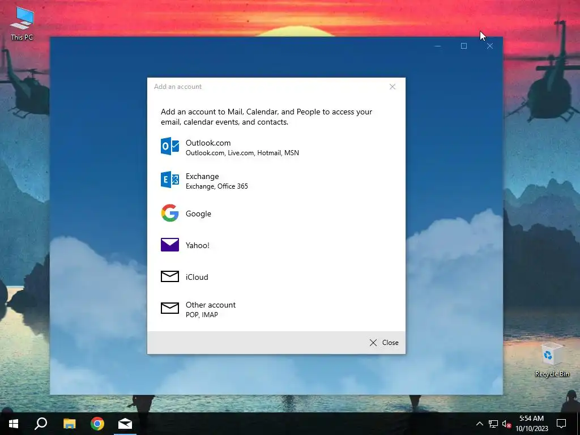This screenshot has height=435, width=580.
Task: Click 'Exchange, Office 365' subtitle
Action: pyautogui.click(x=217, y=186)
